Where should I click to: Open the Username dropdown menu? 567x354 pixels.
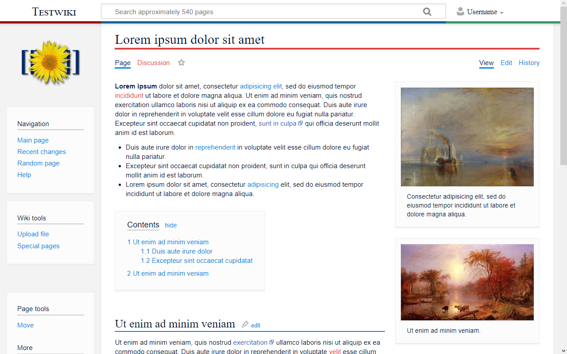point(485,12)
